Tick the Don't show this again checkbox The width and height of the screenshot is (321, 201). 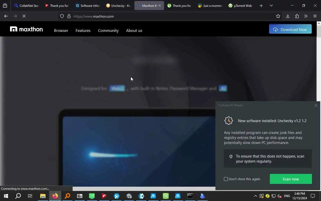pos(226,179)
